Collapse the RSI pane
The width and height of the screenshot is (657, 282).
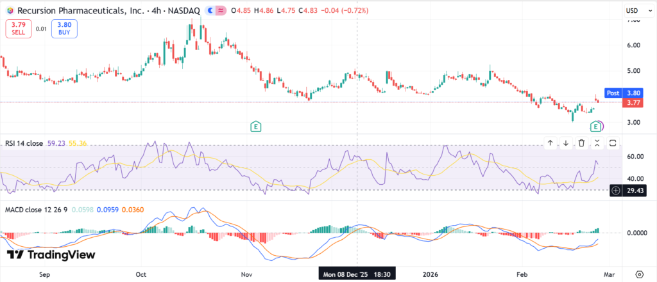tap(597, 143)
